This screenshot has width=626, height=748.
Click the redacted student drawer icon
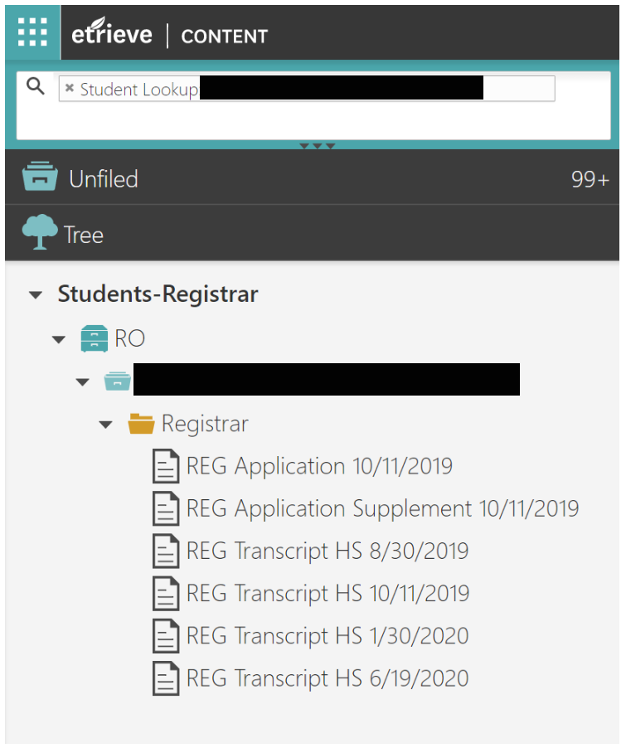click(118, 381)
